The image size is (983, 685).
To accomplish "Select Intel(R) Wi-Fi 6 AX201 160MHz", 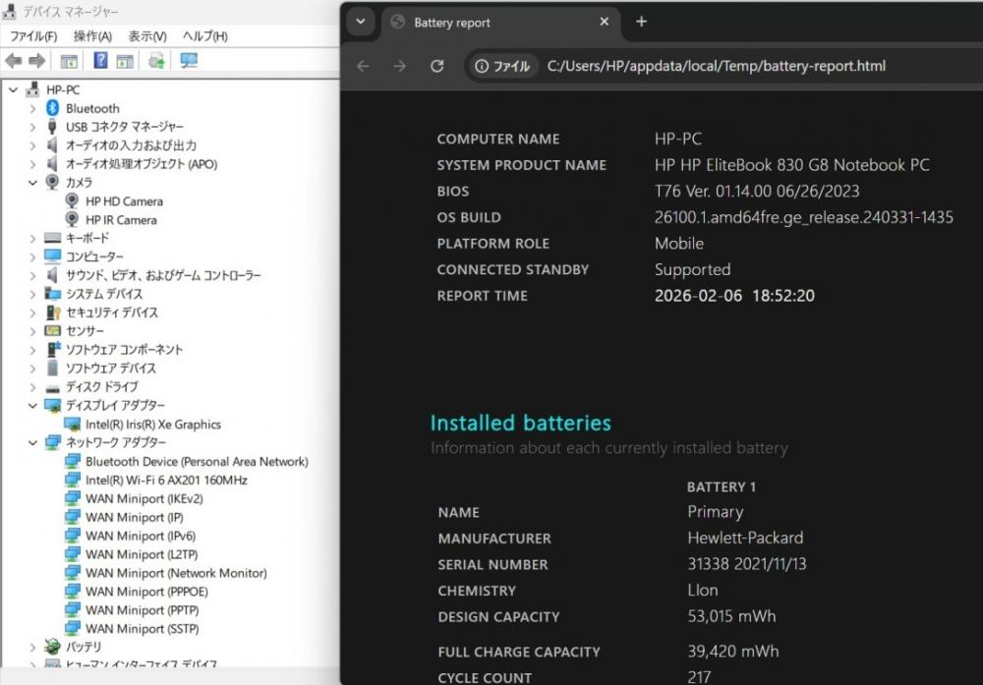I will click(165, 480).
